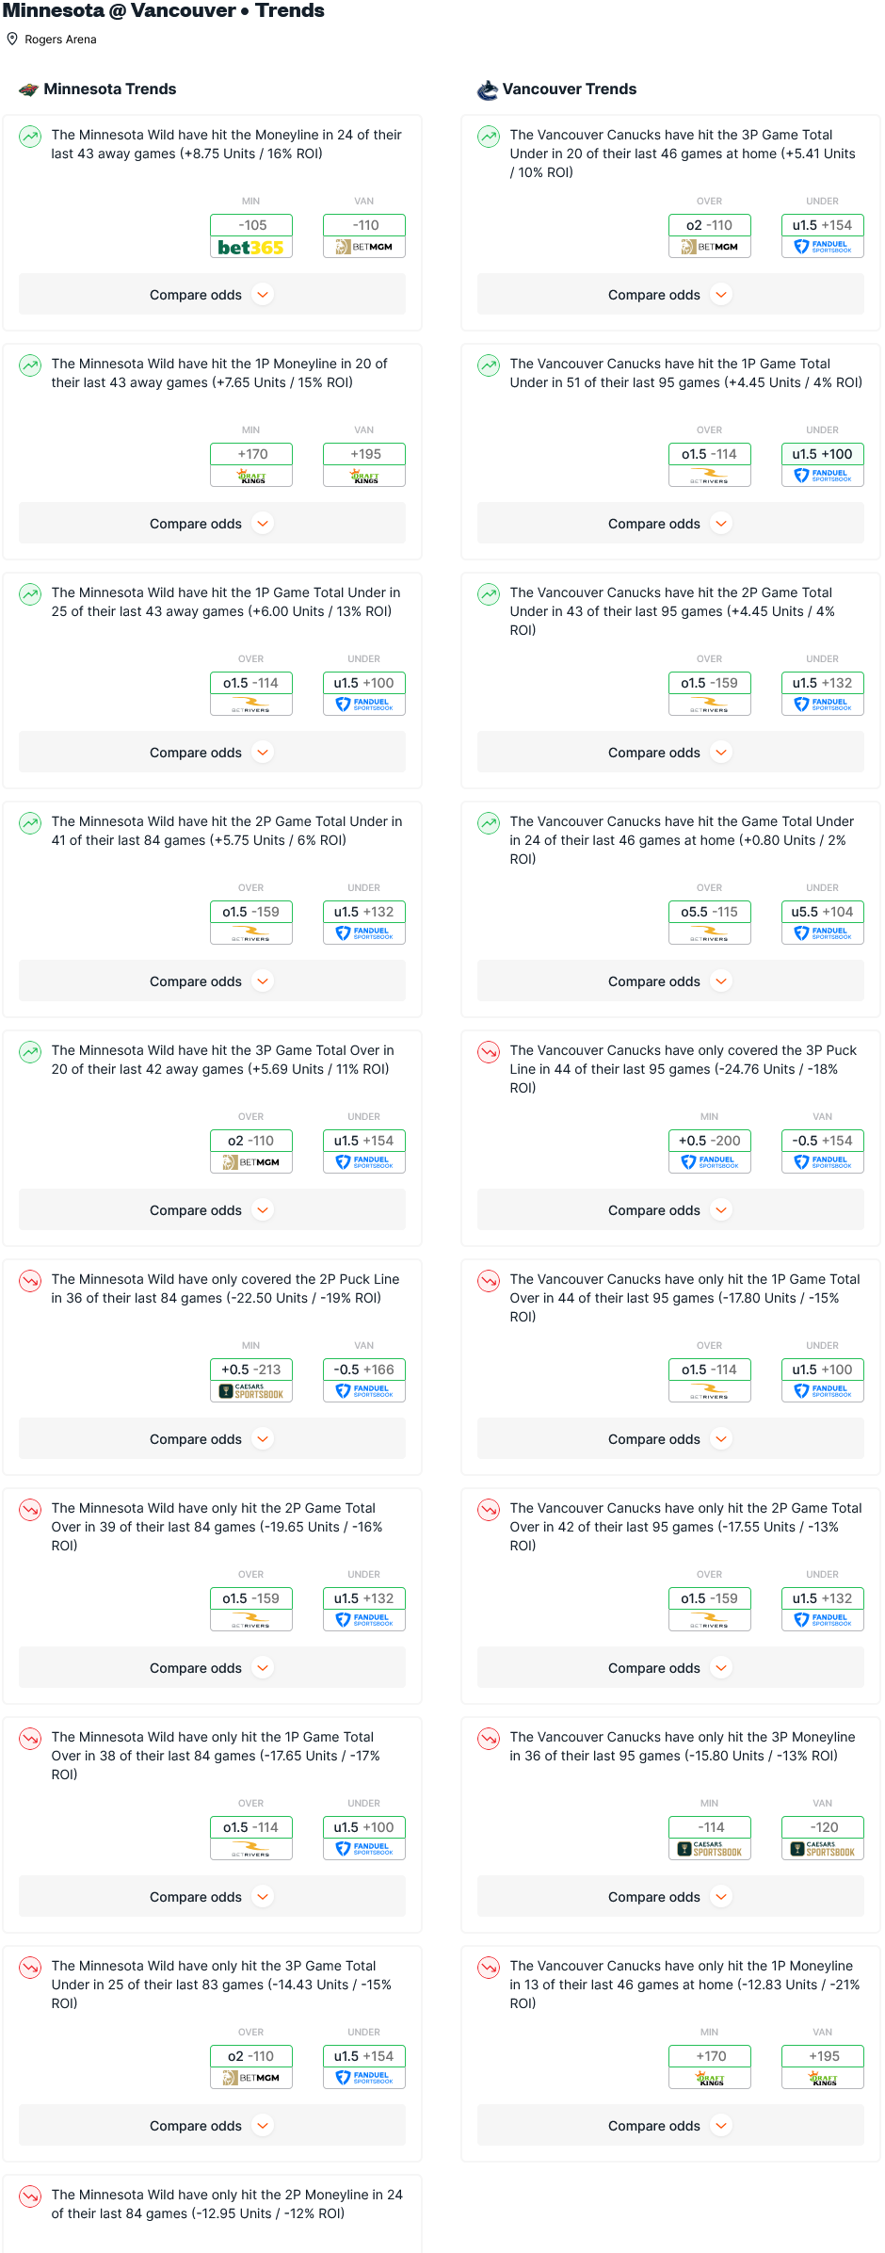Click the Rogers Arena location pin icon

coord(12,39)
